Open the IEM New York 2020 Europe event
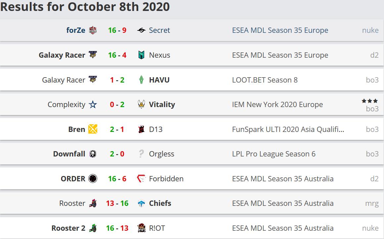Screen dimensions: 384x239 point(277,105)
